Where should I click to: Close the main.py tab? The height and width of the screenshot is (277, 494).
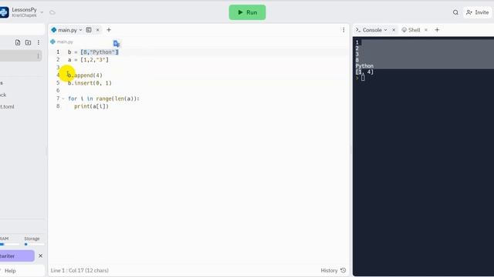(x=98, y=30)
